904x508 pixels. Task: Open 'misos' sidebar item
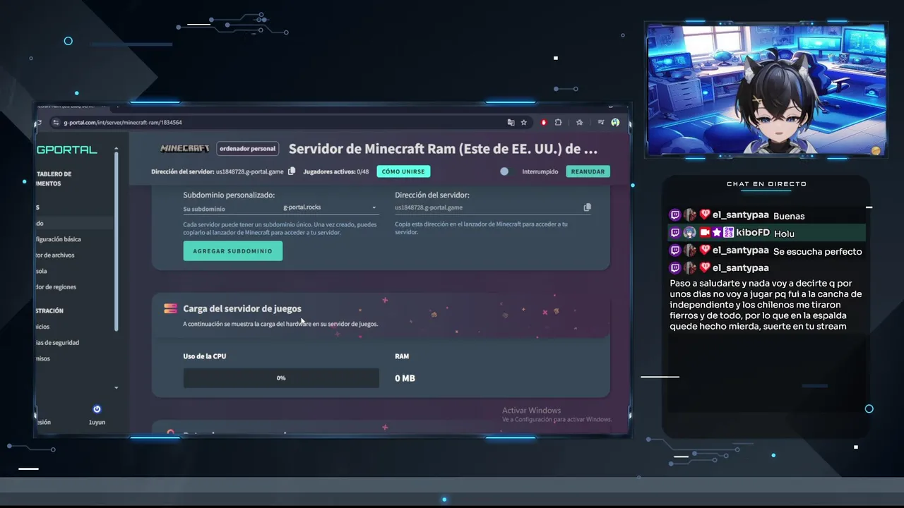[x=44, y=358]
